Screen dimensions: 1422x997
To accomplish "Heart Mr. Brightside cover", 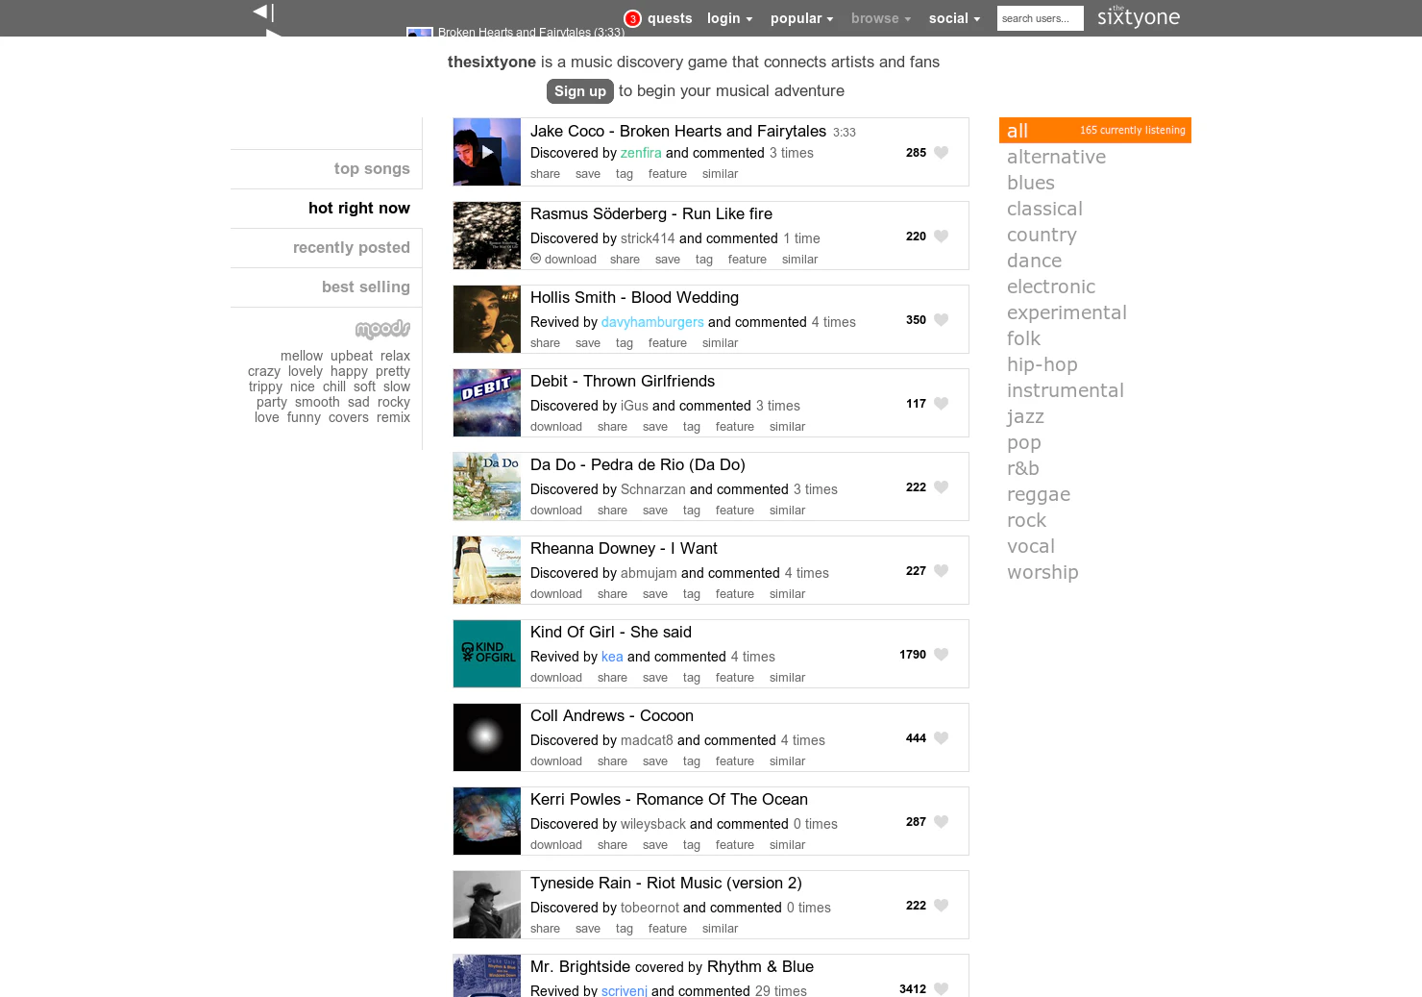I will click(942, 988).
